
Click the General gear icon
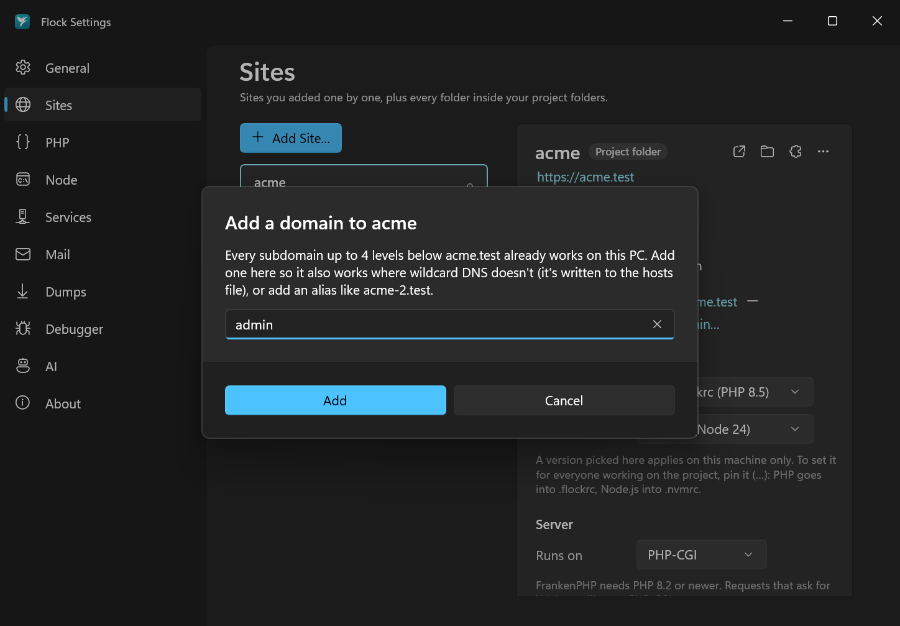click(x=23, y=67)
